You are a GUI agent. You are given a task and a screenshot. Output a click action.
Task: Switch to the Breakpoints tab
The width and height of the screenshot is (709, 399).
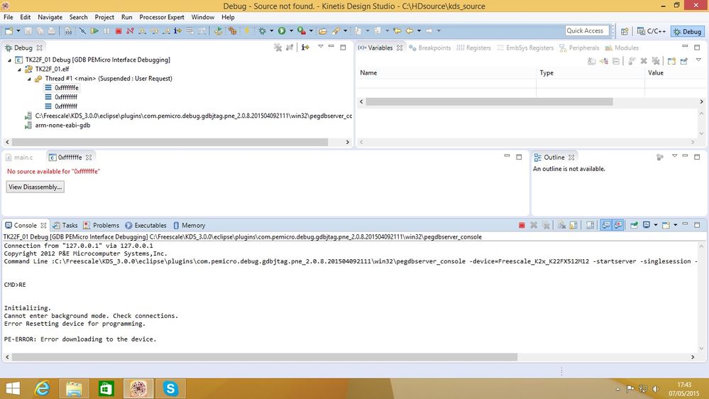pos(429,48)
